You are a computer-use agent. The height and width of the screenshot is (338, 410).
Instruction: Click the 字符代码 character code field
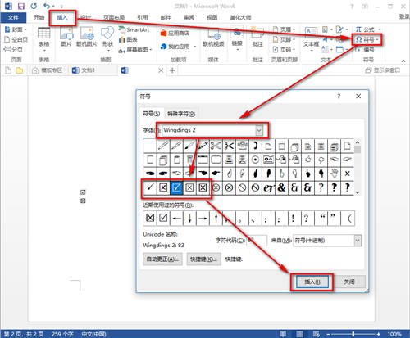[257, 241]
